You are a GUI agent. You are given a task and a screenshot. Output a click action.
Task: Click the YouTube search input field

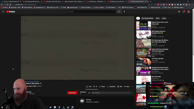coord(92,12)
